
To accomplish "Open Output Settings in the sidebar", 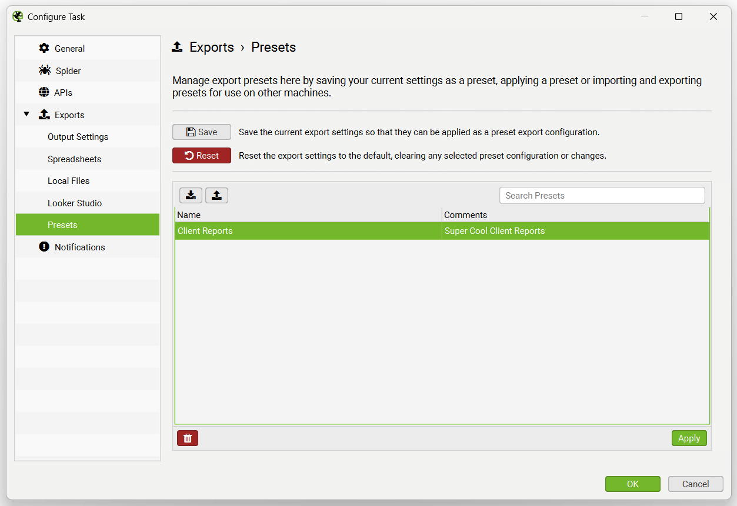I will point(78,136).
